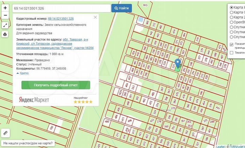The image size is (245, 148).
Task: Open the Яндекс Маркет banner
Action: tap(34, 100)
